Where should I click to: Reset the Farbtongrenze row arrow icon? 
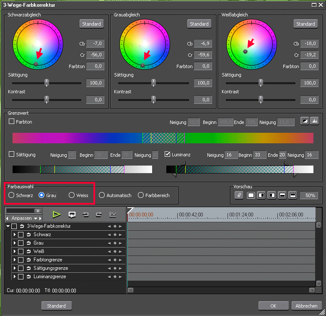pos(28,260)
